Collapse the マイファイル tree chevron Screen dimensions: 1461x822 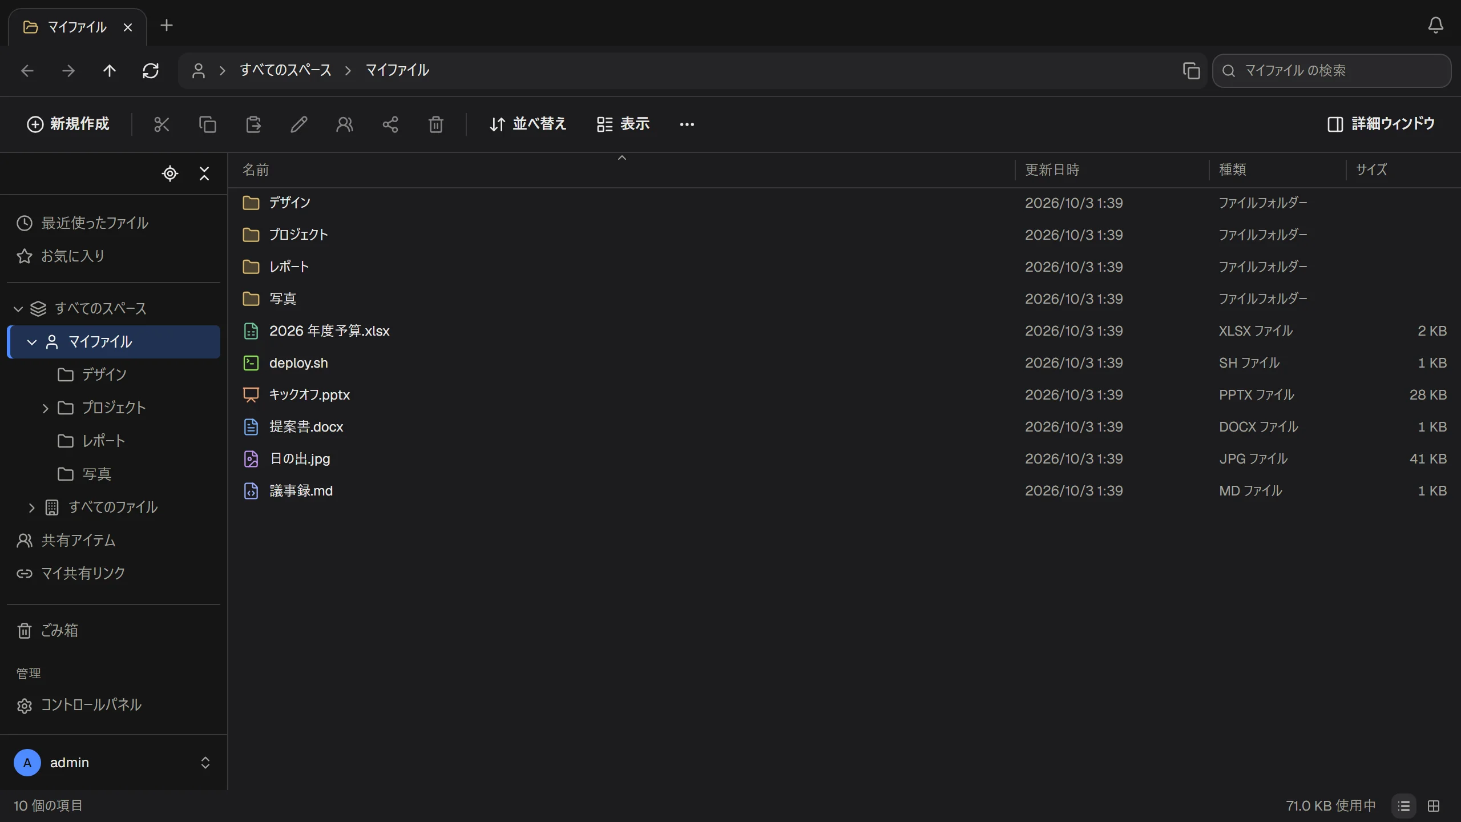[x=32, y=342]
